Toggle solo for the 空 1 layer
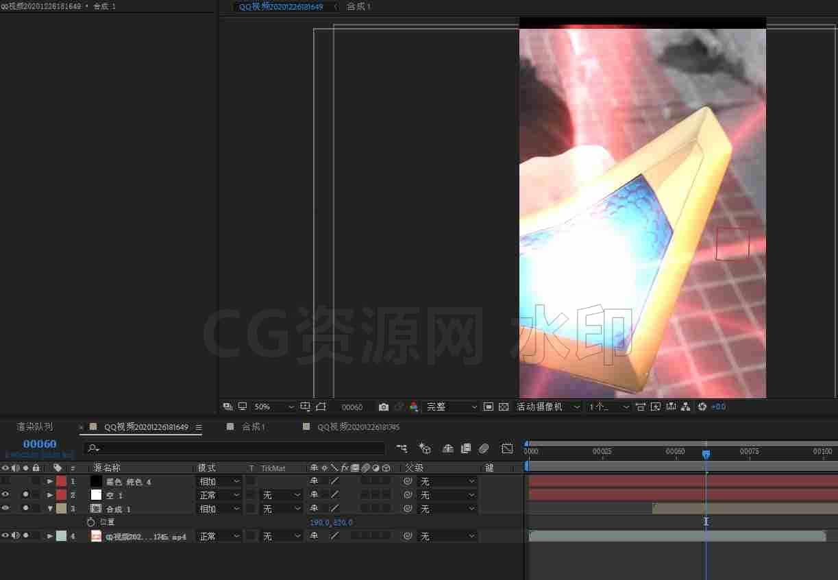The width and height of the screenshot is (838, 580). [x=25, y=495]
